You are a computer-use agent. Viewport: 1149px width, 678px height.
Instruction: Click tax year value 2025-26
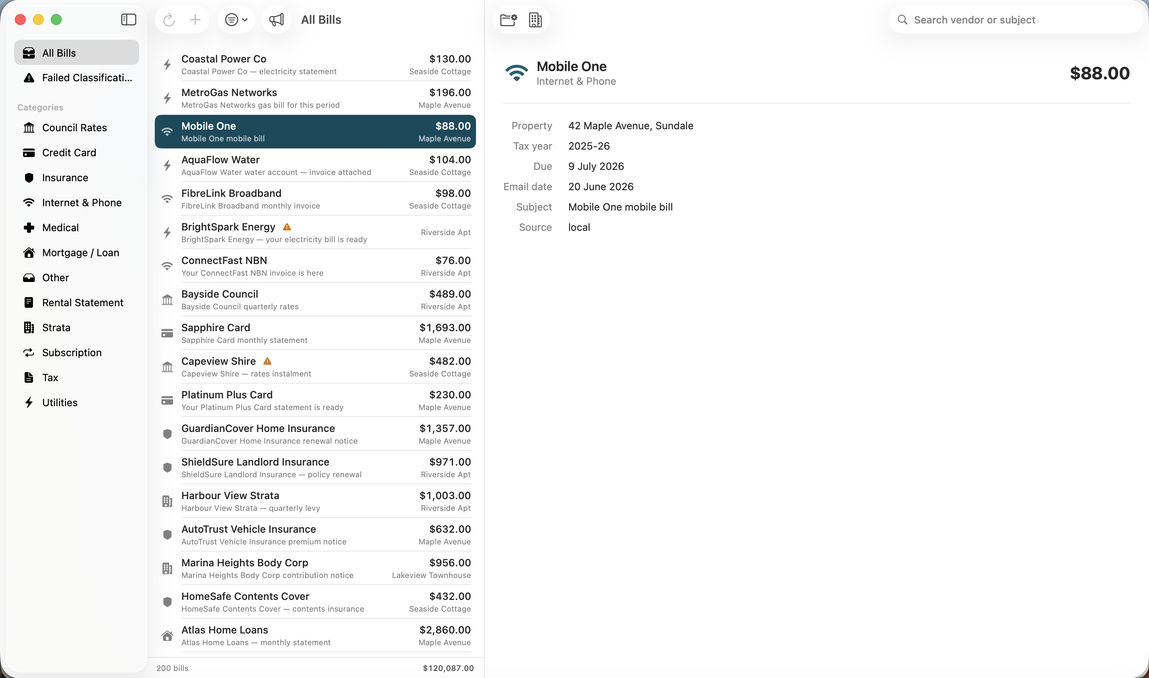pyautogui.click(x=589, y=146)
